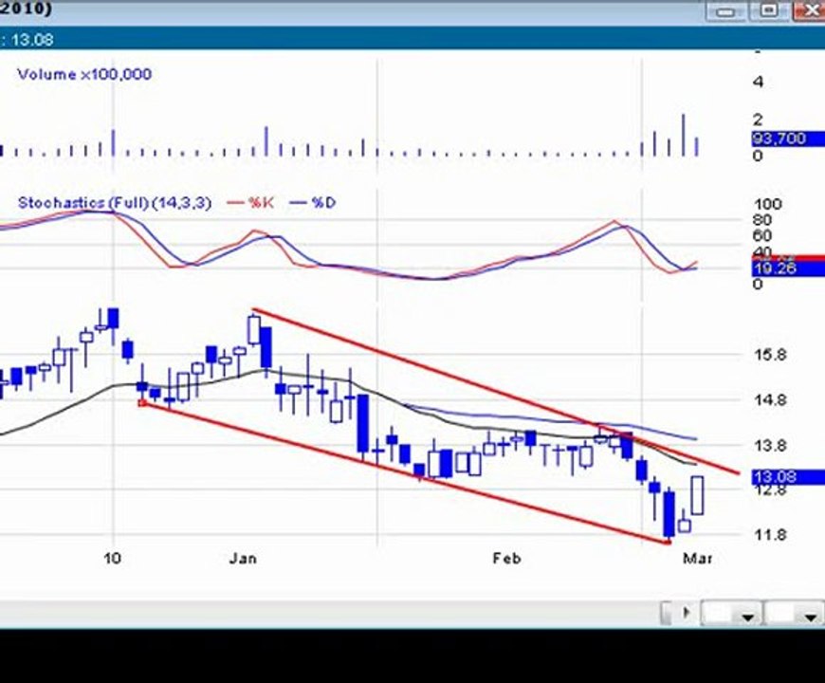825x683 pixels.
Task: Click the ": 13.08" quote in blue header
Action: (x=27, y=40)
